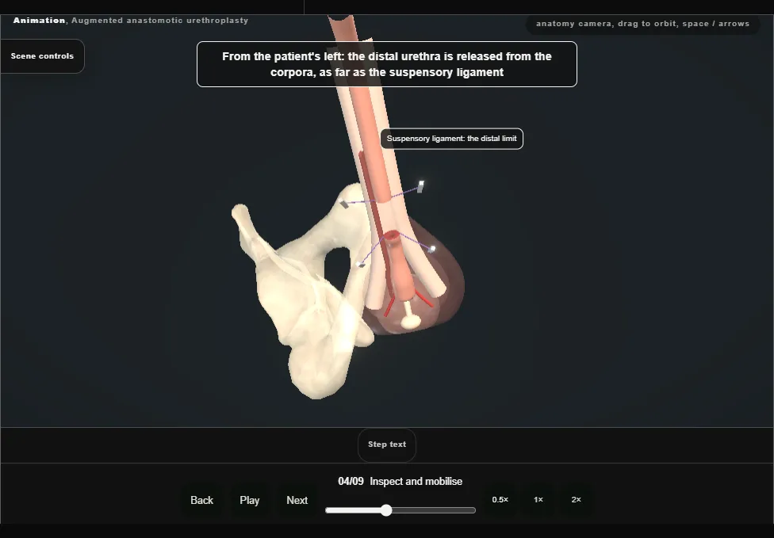This screenshot has width=774, height=538.
Task: Click the step progress slider handle
Action: click(386, 510)
